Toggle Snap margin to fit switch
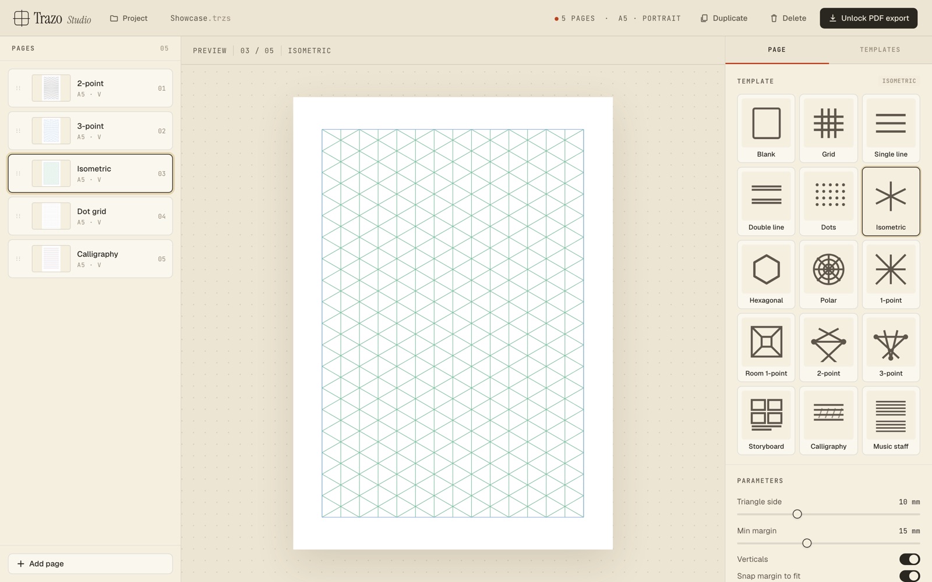932x582 pixels. click(x=909, y=576)
